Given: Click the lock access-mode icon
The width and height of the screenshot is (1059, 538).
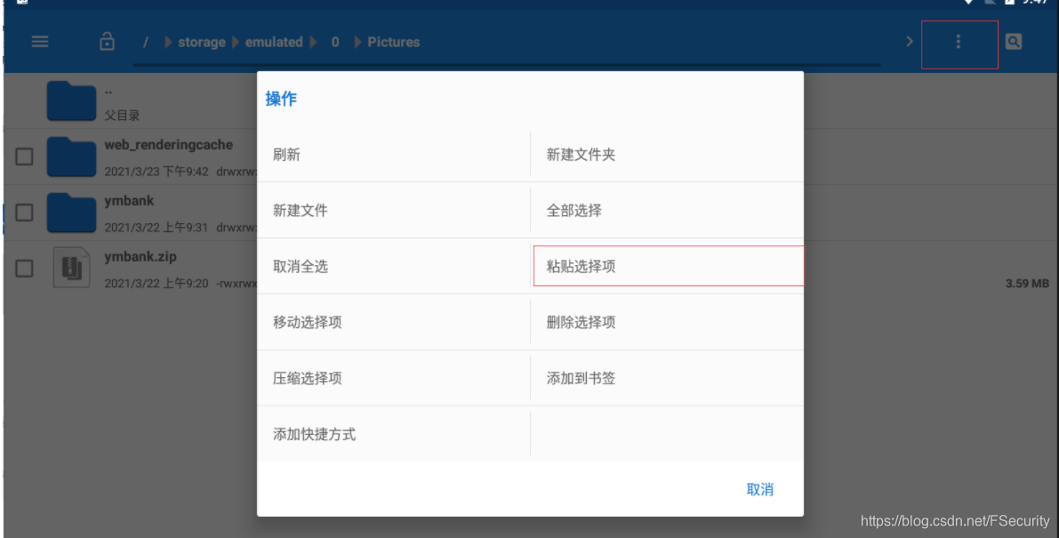Looking at the screenshot, I should pyautogui.click(x=107, y=41).
